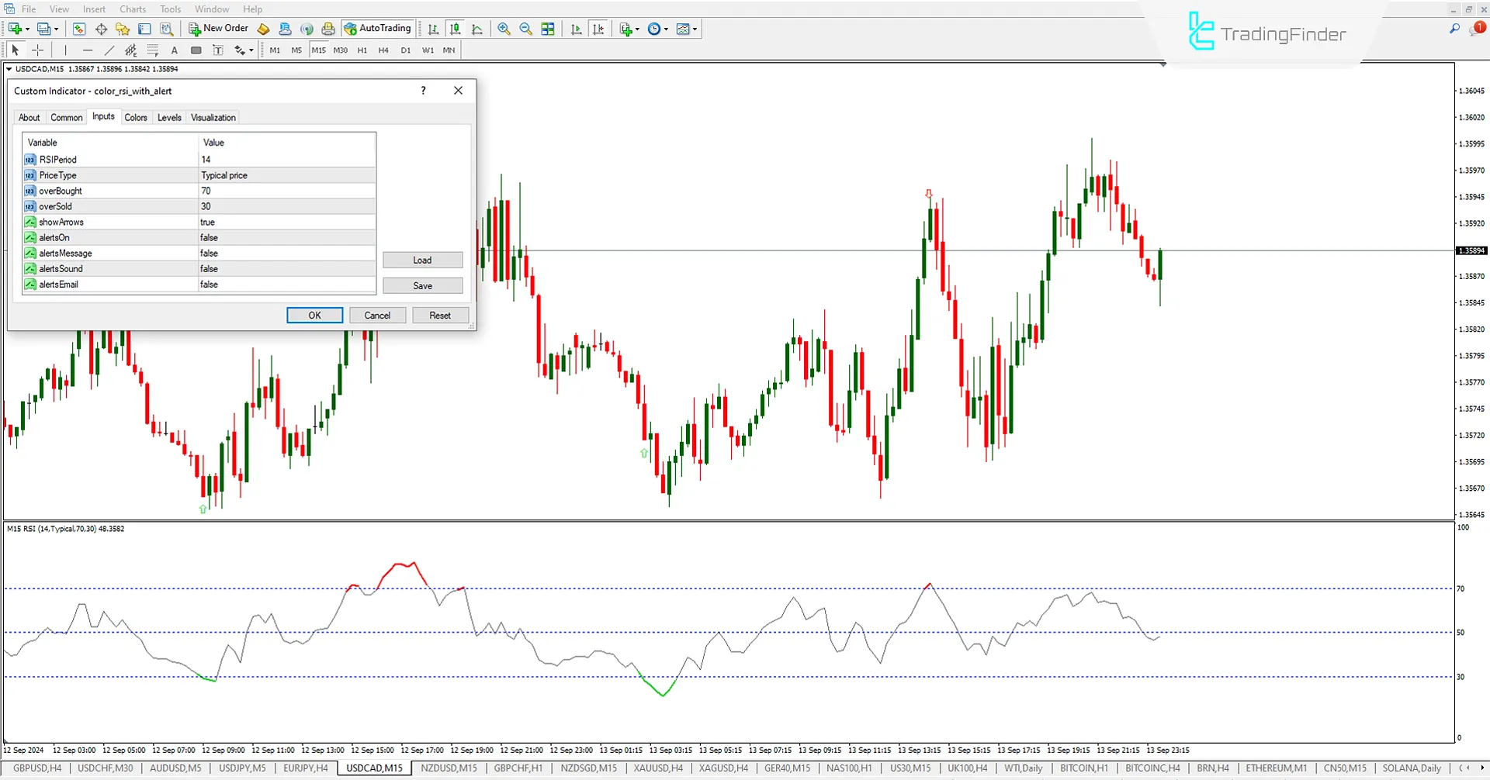Click the Load settings button

click(422, 260)
